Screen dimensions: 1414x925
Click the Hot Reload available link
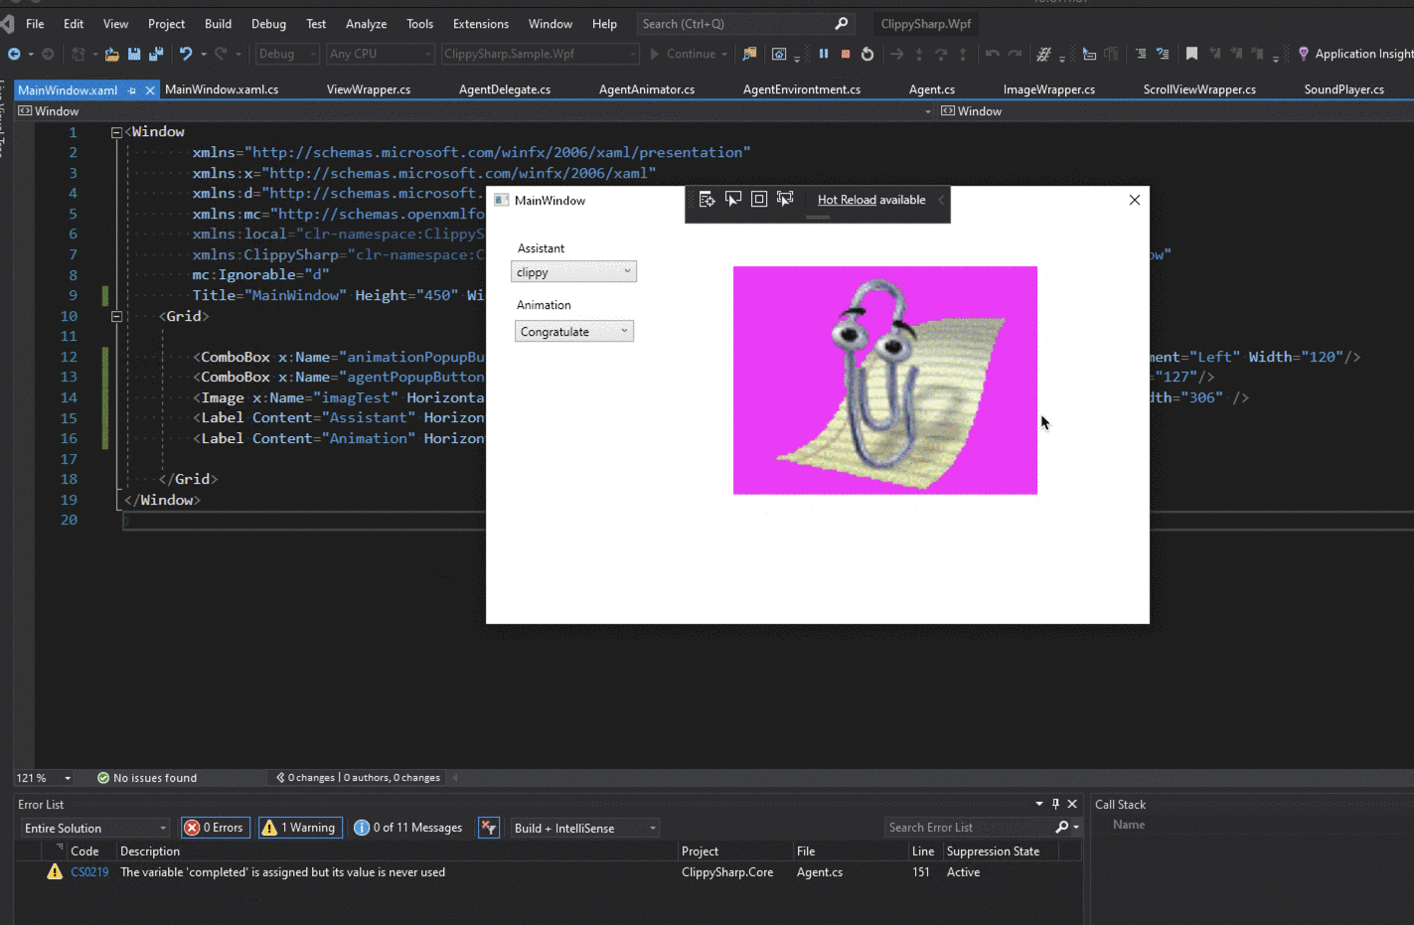pyautogui.click(x=846, y=200)
